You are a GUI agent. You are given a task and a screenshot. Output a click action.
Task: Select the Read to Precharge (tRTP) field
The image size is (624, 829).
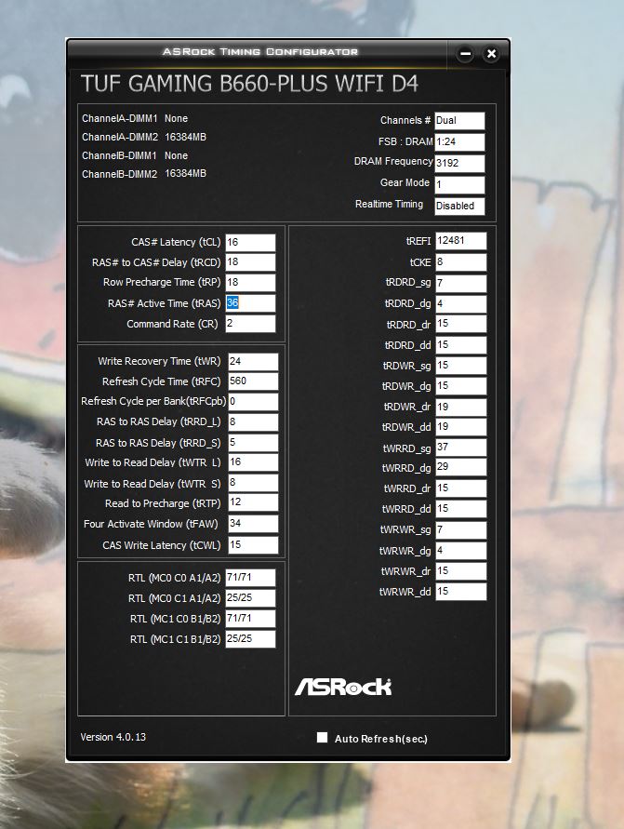(253, 502)
